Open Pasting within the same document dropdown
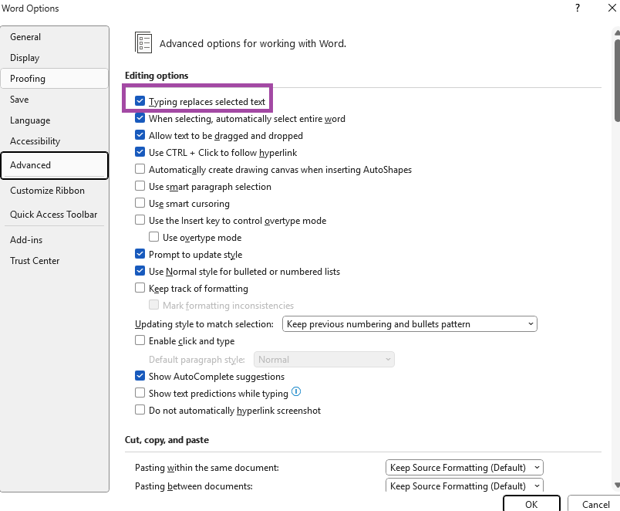The width and height of the screenshot is (620, 511). (464, 468)
